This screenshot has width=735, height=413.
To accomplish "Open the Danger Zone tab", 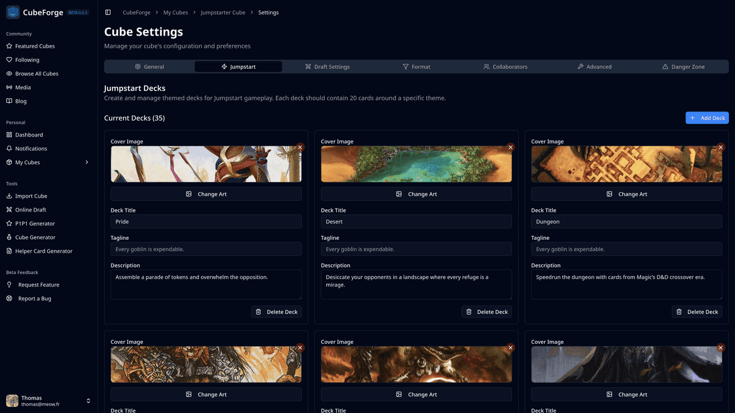I will 684,67.
